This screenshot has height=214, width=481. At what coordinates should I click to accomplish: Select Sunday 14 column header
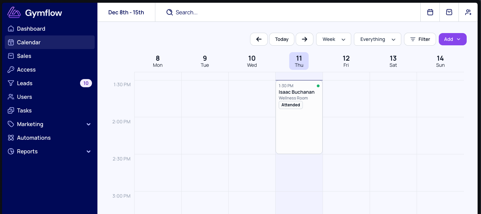pyautogui.click(x=440, y=61)
